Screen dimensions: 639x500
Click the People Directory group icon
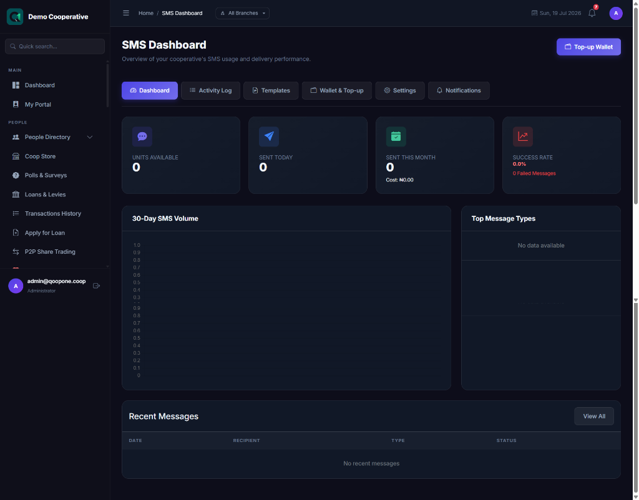click(16, 137)
